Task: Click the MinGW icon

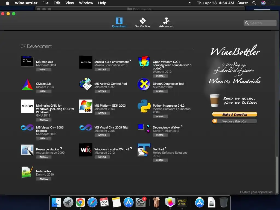Action: pyautogui.click(x=27, y=106)
